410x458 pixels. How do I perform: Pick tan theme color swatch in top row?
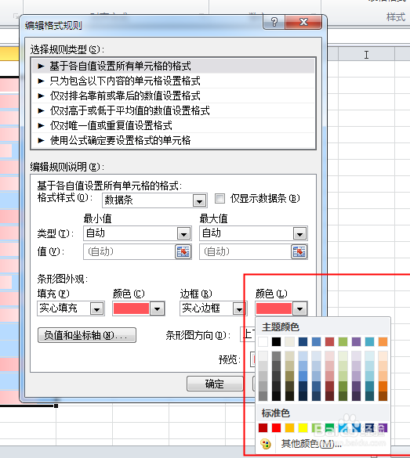click(289, 341)
